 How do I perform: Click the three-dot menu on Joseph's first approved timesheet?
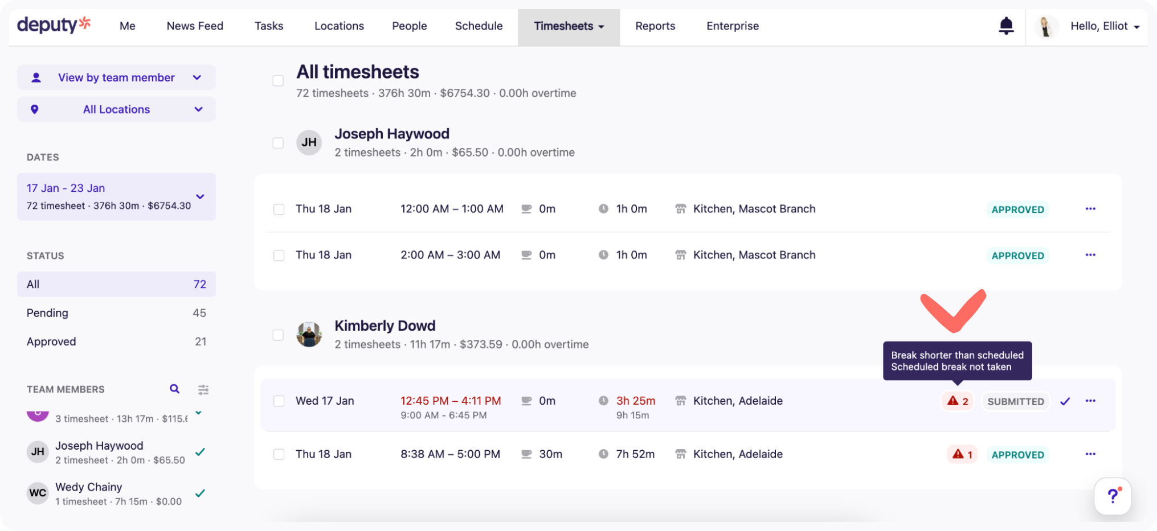click(1090, 208)
